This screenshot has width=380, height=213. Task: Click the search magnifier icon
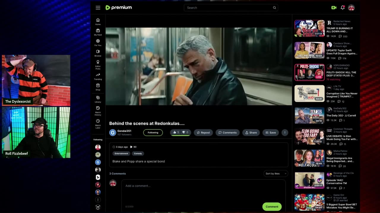[274, 8]
